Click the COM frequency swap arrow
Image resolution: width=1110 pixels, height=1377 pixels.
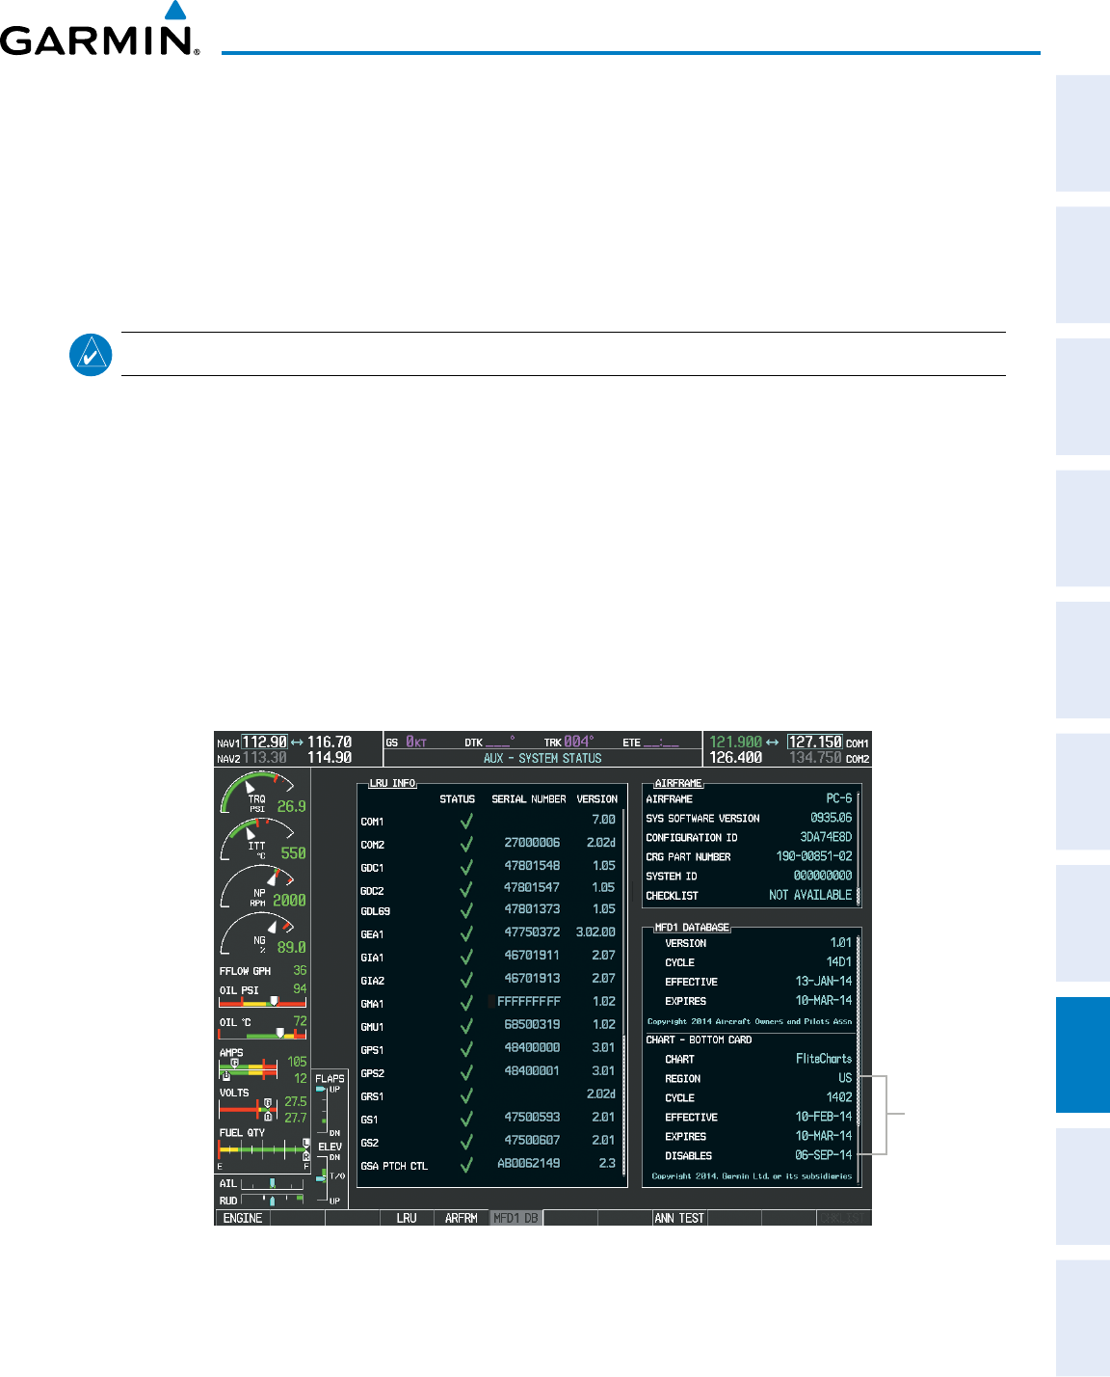(x=773, y=742)
